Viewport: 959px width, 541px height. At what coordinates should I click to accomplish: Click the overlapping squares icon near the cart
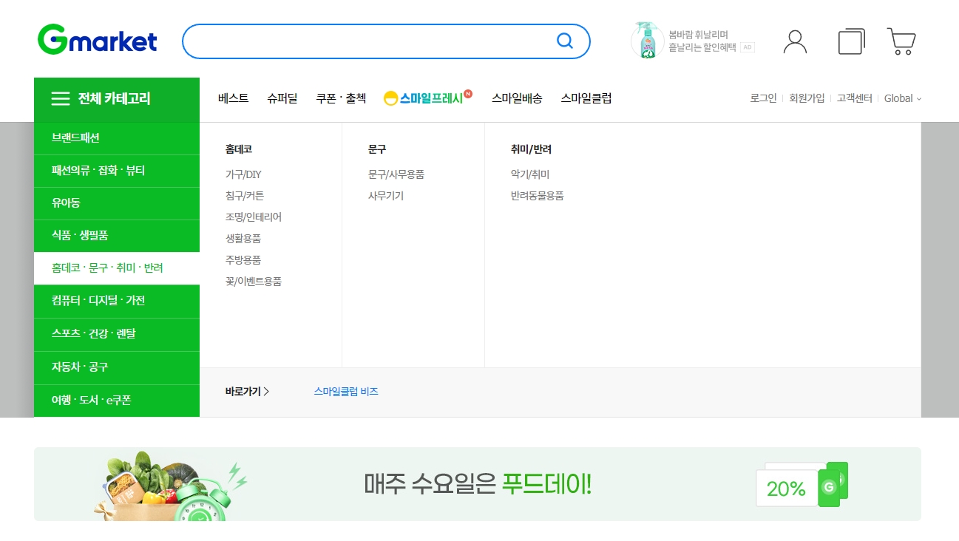tap(850, 41)
